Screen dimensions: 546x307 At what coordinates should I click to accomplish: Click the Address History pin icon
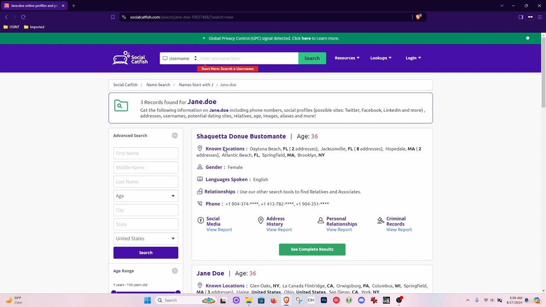[261, 220]
